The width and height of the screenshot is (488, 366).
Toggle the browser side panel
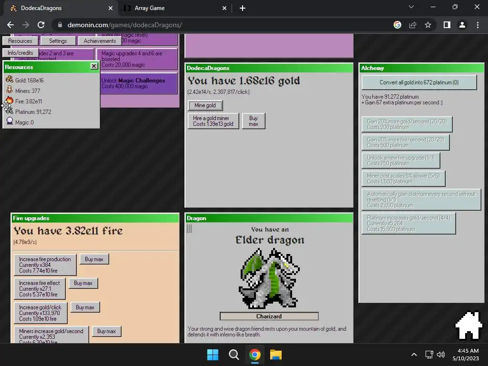[x=447, y=25]
